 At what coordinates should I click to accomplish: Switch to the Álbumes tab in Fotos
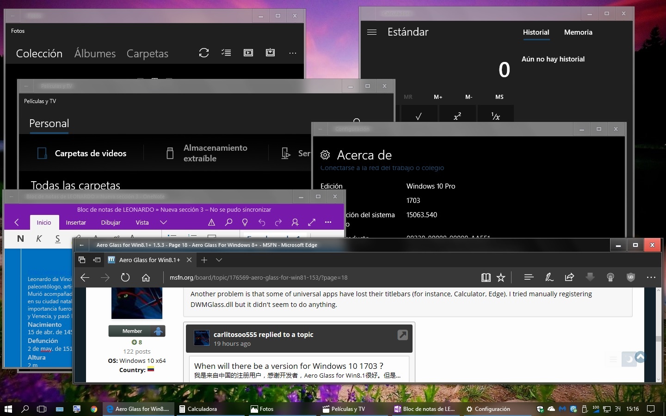pos(95,54)
